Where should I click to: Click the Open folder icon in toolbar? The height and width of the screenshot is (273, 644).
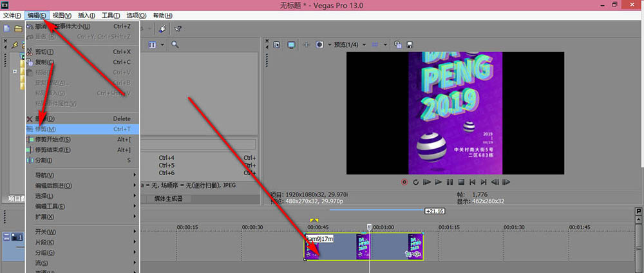[18, 29]
